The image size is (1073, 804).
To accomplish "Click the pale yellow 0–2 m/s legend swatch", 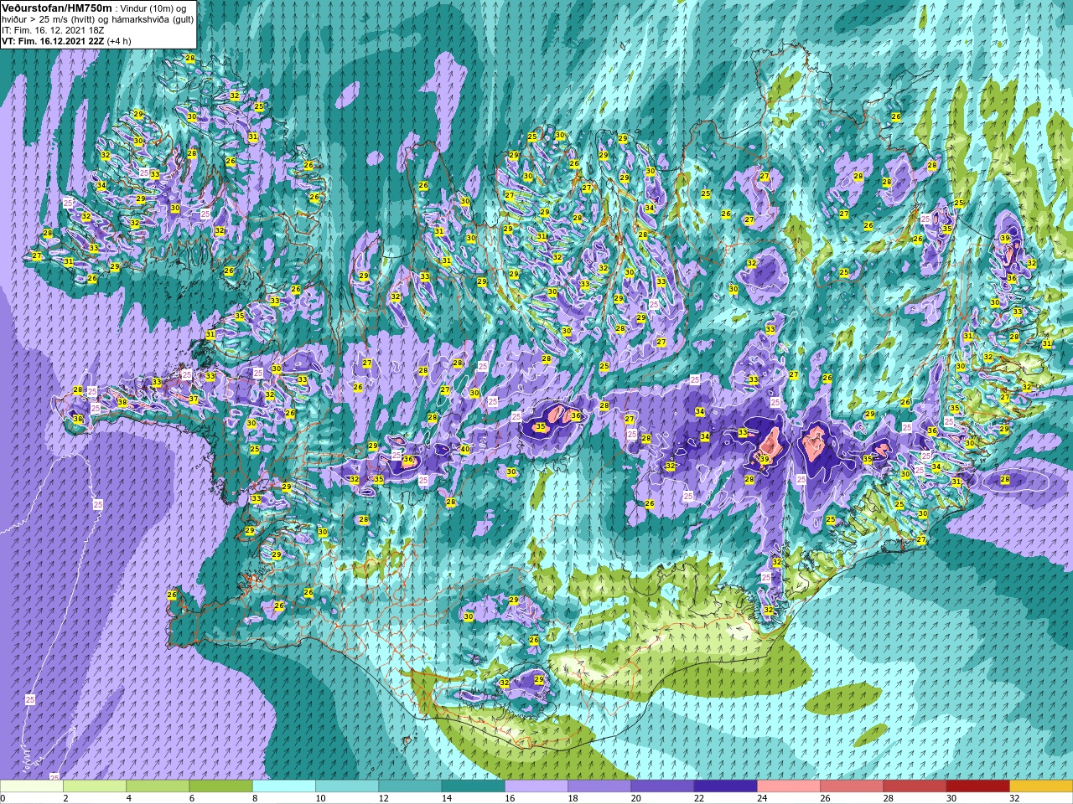I will 31,786.
